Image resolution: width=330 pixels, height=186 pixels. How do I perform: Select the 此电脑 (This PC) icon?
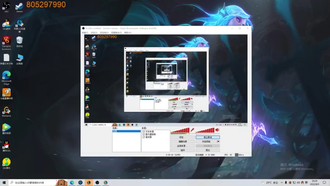19,59
